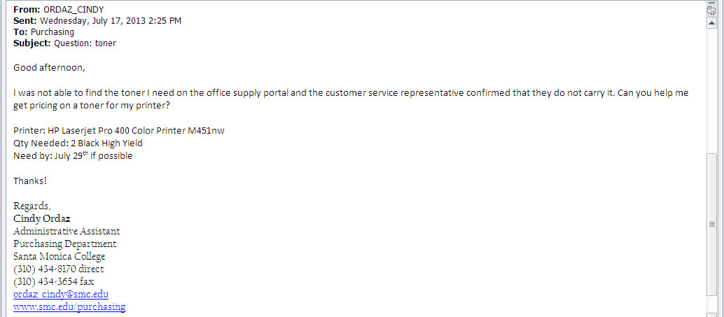The width and height of the screenshot is (724, 317).
Task: Open the www.smc.edu/purchasing link
Action: [69, 307]
